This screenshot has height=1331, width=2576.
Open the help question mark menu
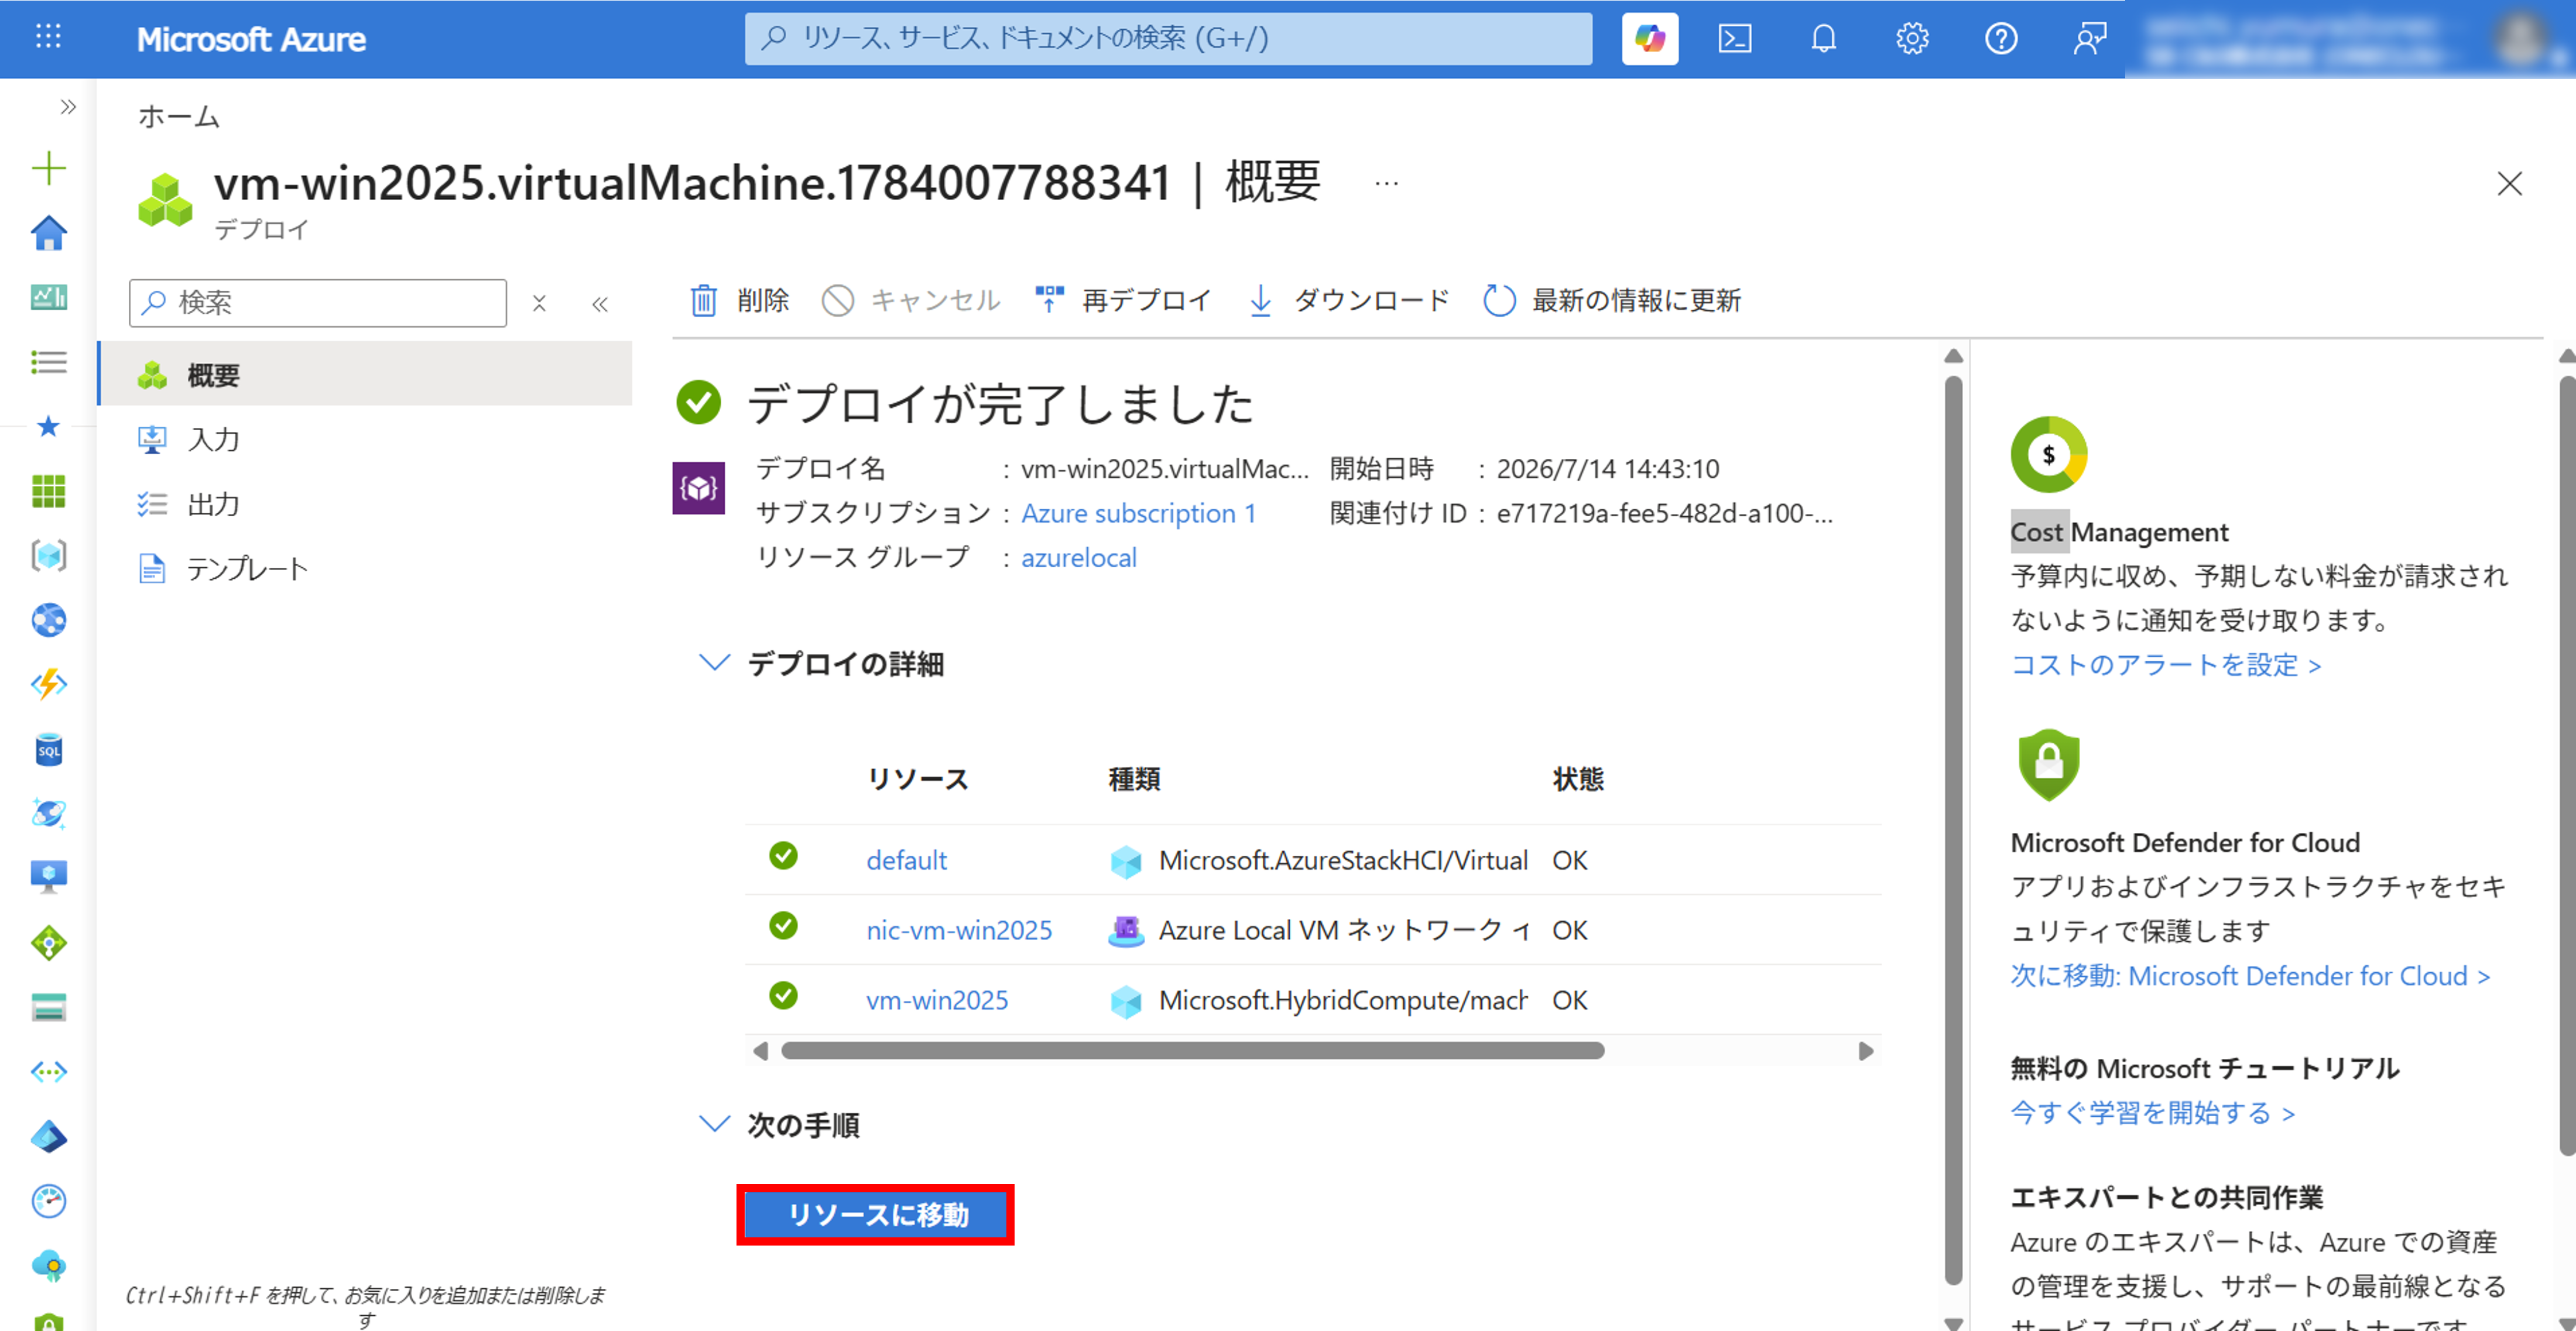pos(2001,39)
